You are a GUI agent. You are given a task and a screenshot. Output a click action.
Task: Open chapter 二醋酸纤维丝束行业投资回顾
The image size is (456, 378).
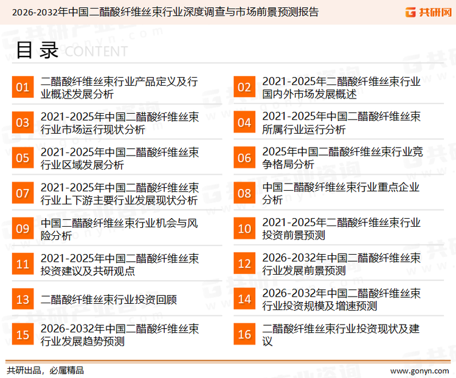(x=109, y=300)
